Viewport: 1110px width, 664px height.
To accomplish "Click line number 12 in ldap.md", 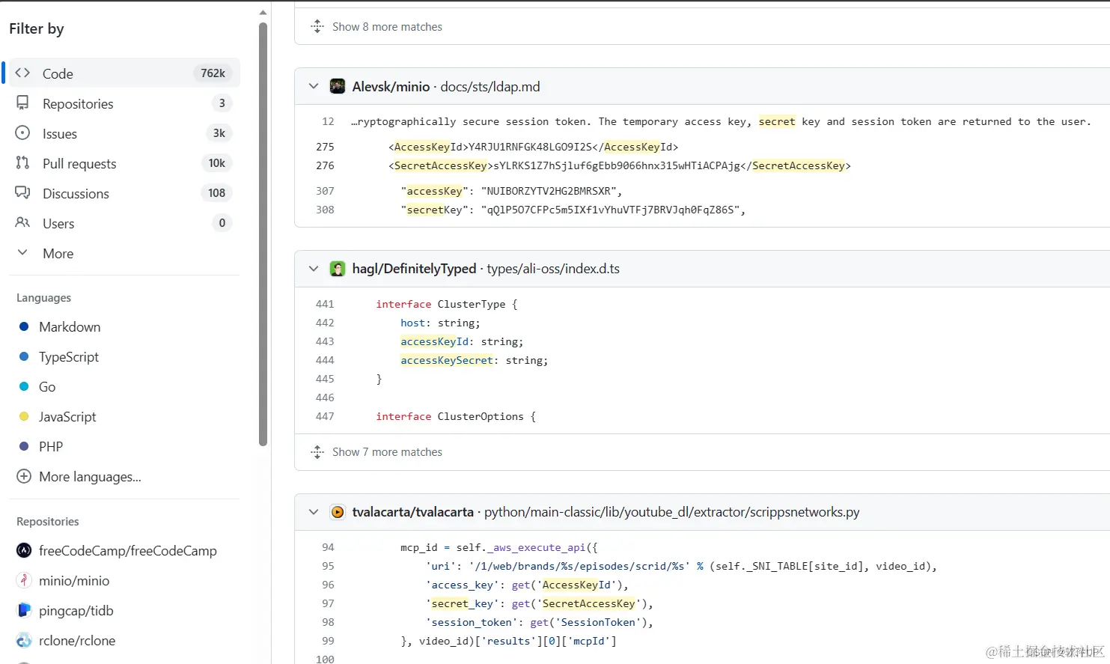I will click(328, 121).
